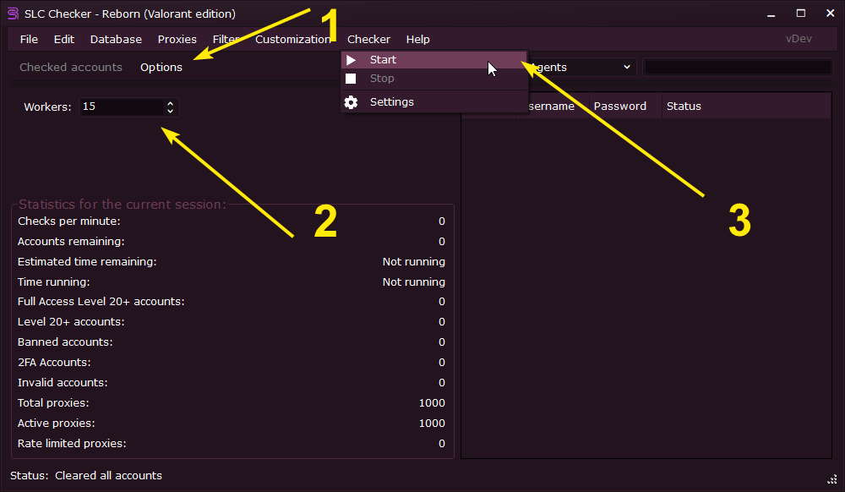Click 'Total proxies:' statistic label
The image size is (845, 492).
point(52,403)
